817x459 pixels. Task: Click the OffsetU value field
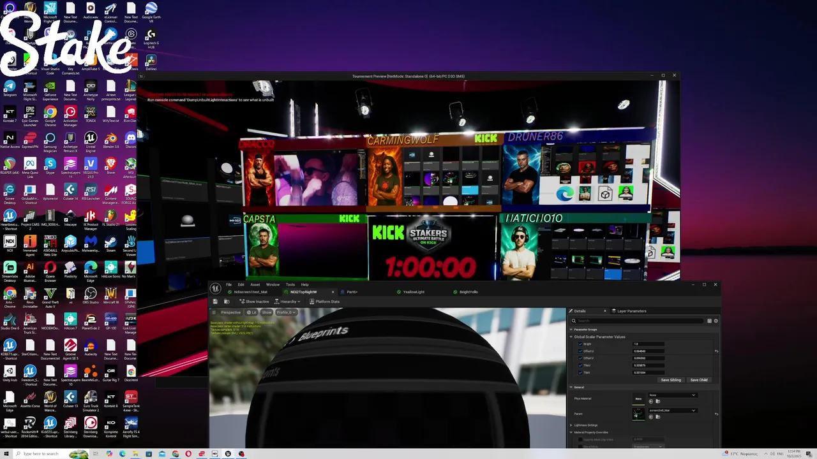click(648, 351)
